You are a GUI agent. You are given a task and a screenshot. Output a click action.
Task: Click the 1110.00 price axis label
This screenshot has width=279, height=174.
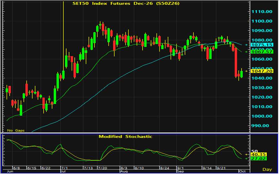(262, 12)
